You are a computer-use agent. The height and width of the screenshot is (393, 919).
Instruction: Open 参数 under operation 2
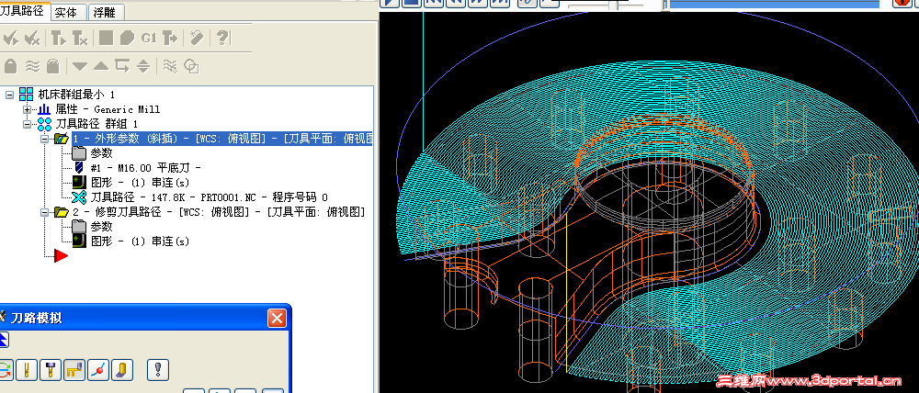point(101,227)
